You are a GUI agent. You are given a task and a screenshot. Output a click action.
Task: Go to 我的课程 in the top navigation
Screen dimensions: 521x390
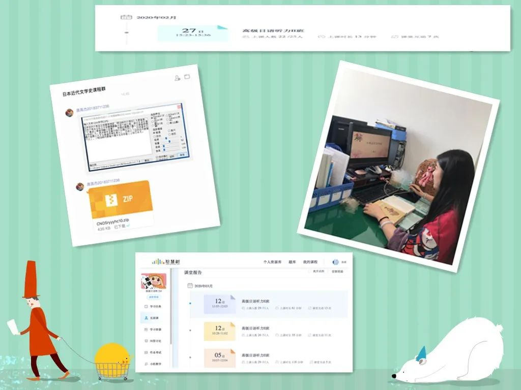coord(309,262)
